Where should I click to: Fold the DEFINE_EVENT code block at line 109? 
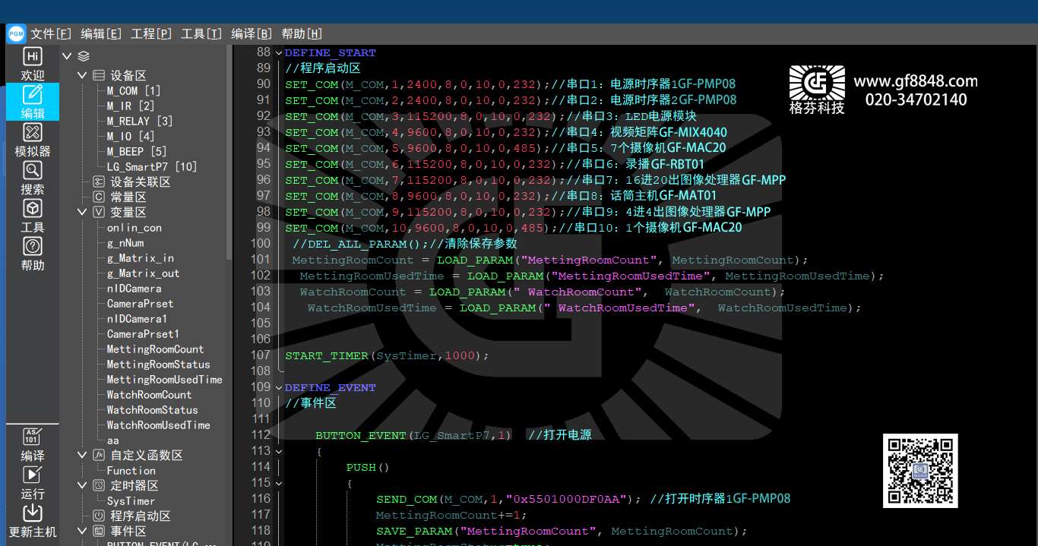[x=278, y=388]
